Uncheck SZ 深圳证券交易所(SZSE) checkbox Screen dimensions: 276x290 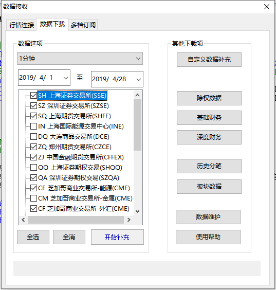click(33, 106)
